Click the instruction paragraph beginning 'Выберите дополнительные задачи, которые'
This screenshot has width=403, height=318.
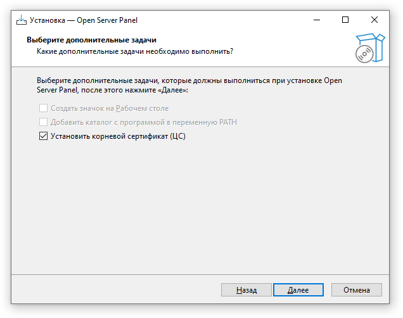tap(189, 86)
